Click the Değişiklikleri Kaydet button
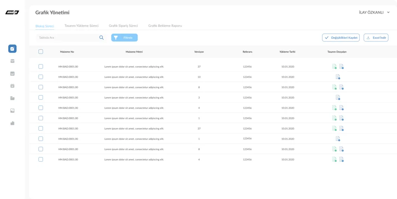397x199 pixels. click(x=341, y=38)
